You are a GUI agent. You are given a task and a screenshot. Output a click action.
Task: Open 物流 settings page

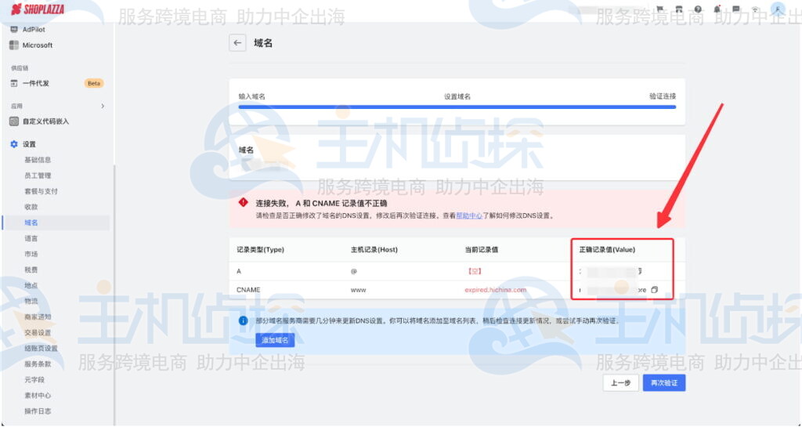coord(31,301)
